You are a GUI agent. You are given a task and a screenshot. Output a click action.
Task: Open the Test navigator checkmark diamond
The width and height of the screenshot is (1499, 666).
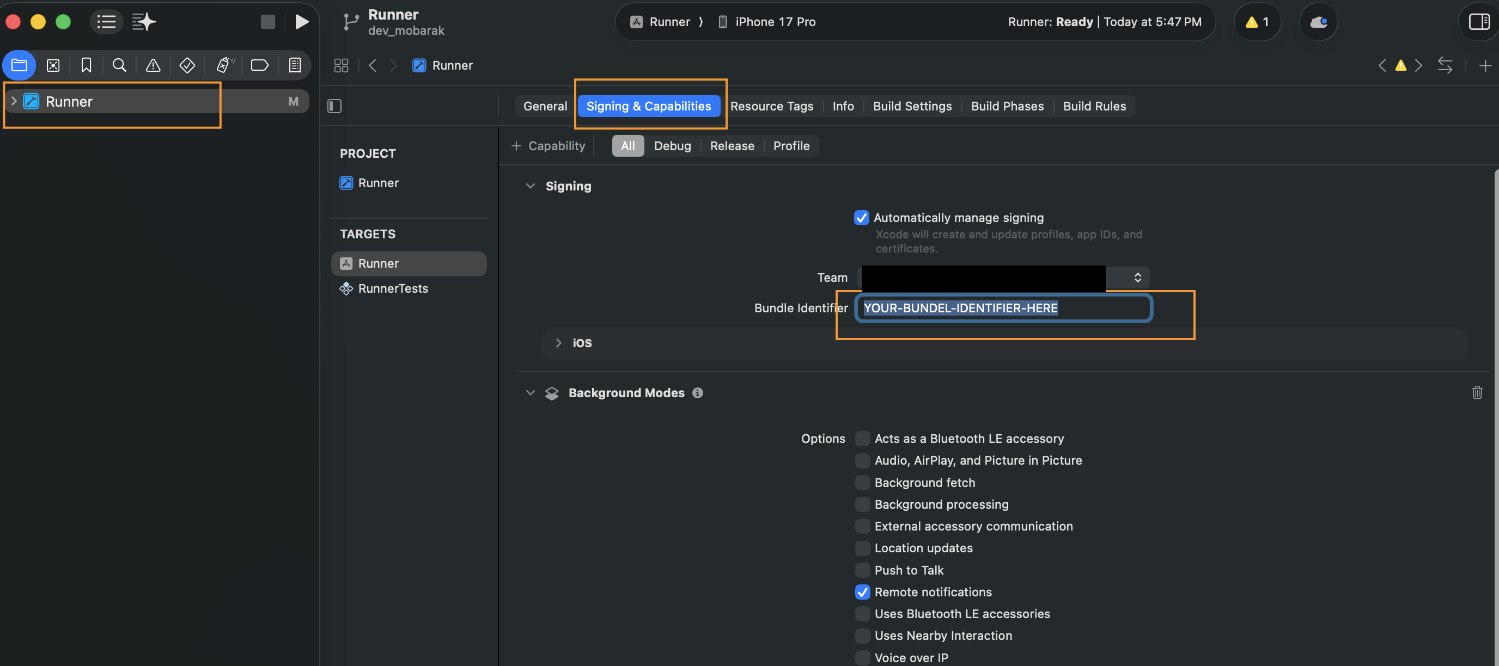point(187,65)
